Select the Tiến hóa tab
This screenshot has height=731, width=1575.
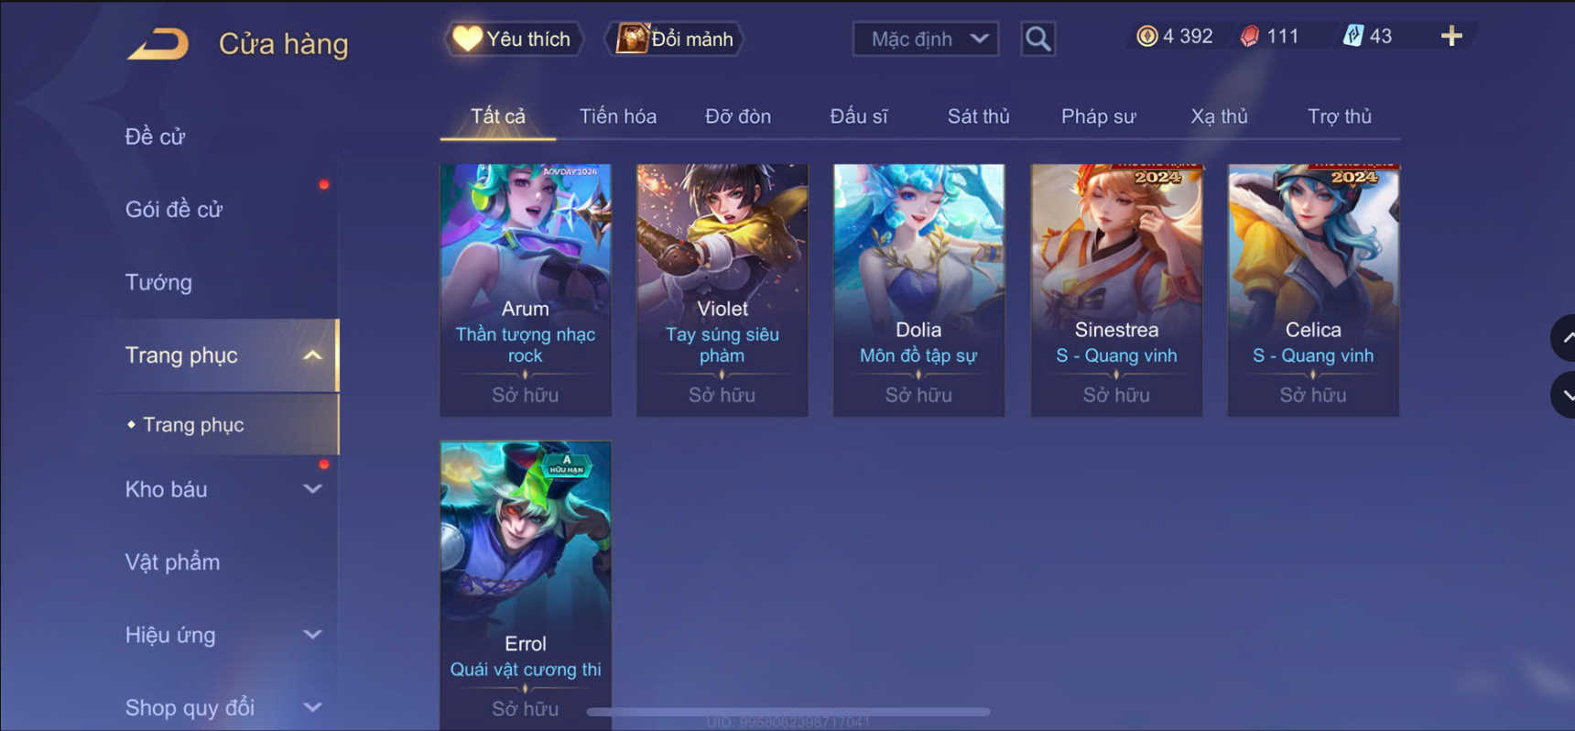617,116
